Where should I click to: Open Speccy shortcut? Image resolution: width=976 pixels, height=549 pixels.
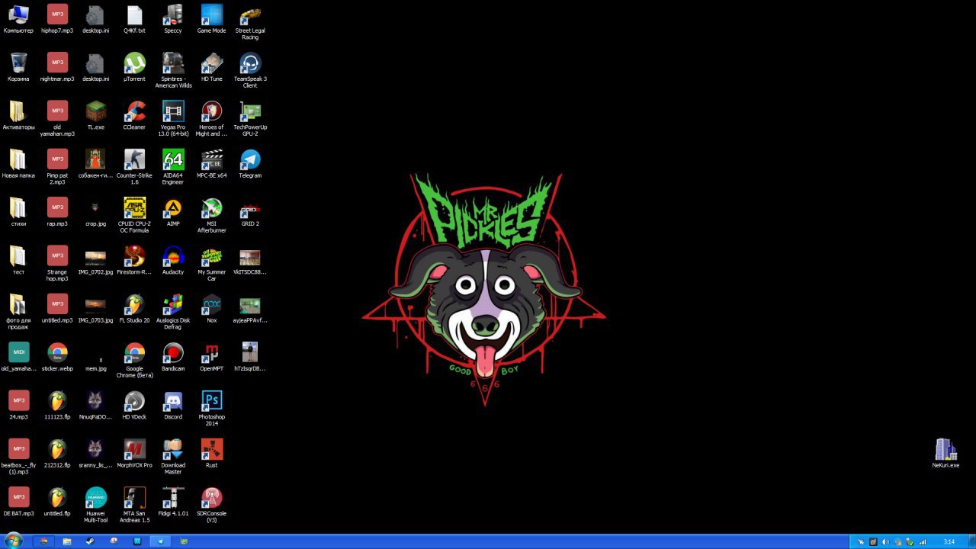(173, 19)
